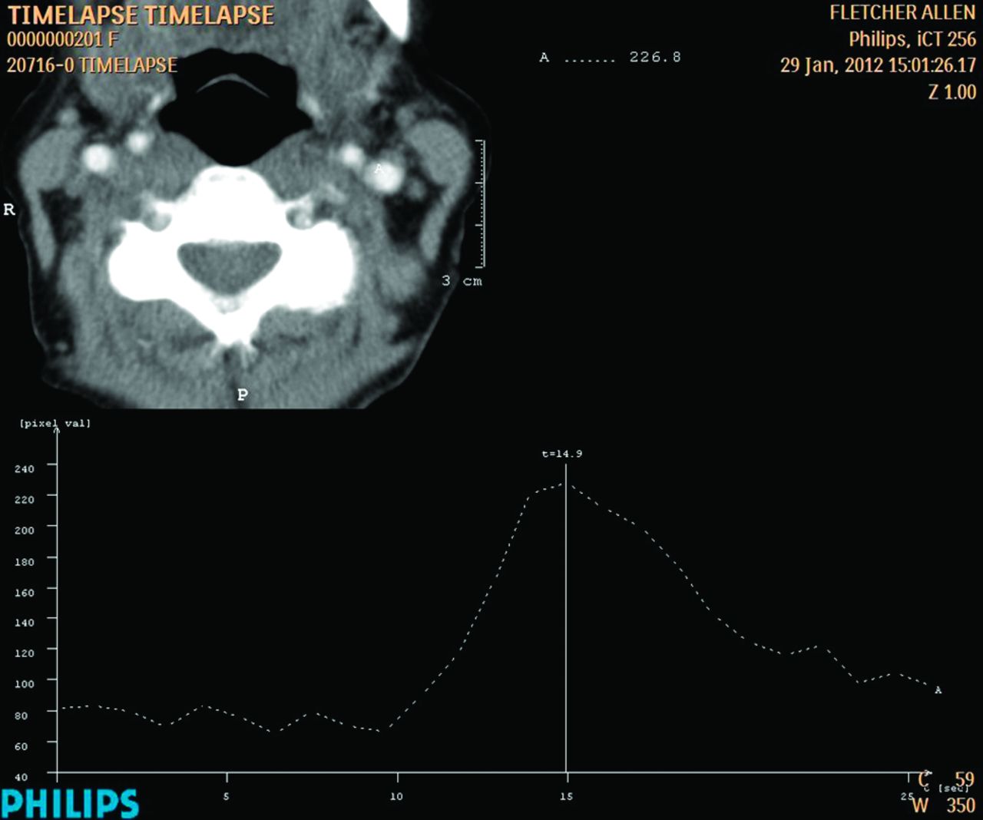Viewport: 983px width, 820px height.
Task: Click the R orientation marker beside the scan
Action: click(x=9, y=210)
